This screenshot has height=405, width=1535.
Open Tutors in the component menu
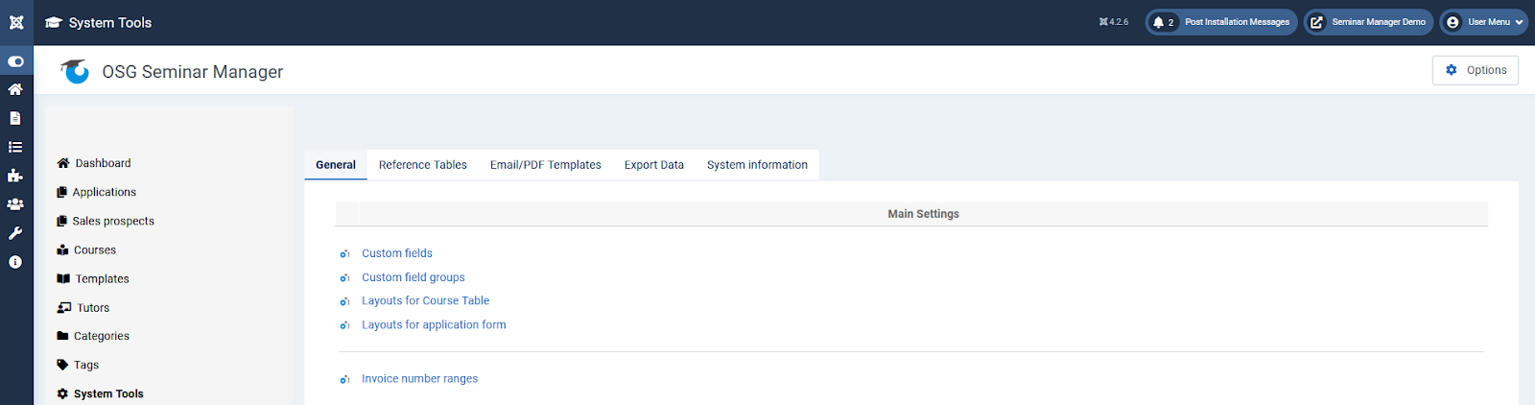[x=93, y=307]
